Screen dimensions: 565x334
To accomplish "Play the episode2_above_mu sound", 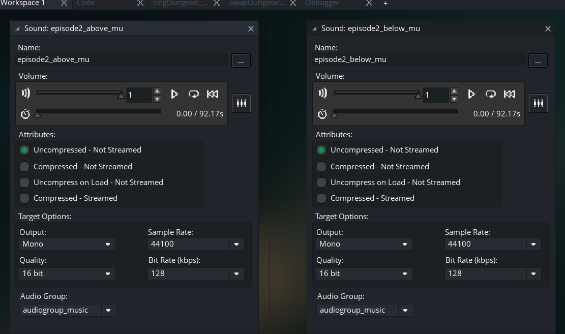I will (x=174, y=94).
